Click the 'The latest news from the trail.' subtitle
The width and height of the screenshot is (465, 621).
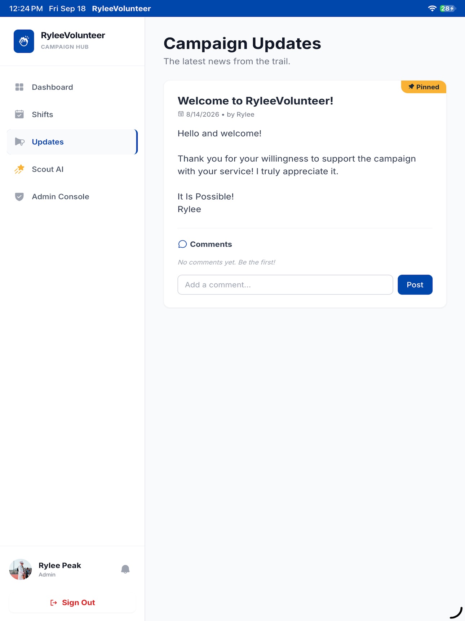click(227, 61)
